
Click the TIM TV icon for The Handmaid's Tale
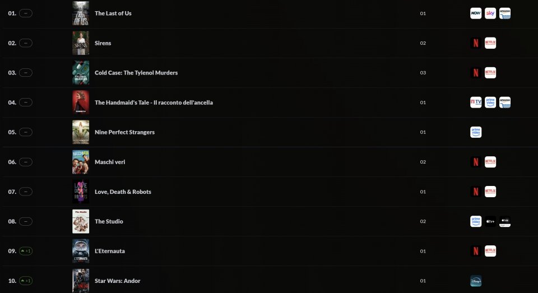click(476, 103)
